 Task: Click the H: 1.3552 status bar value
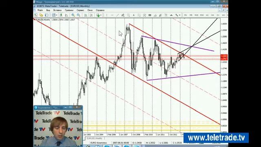point(150,143)
